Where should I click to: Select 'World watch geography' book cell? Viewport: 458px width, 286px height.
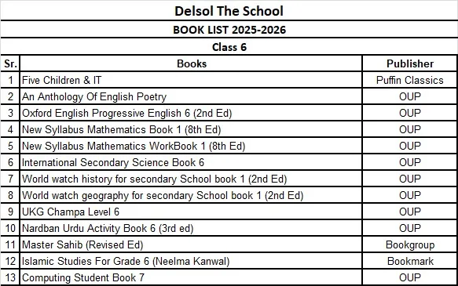[192, 195]
